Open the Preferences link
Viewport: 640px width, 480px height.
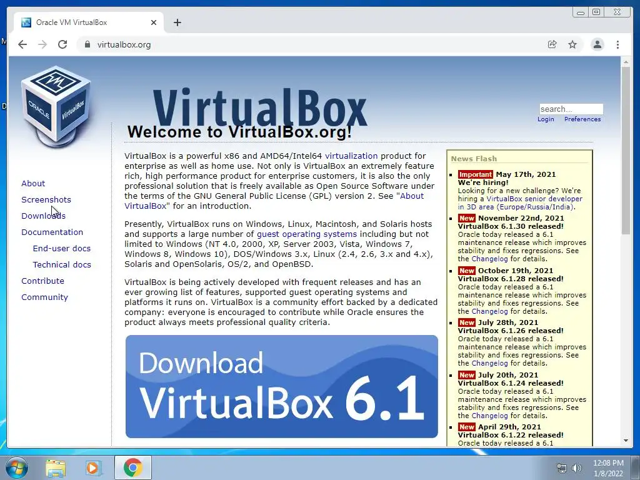click(x=582, y=119)
